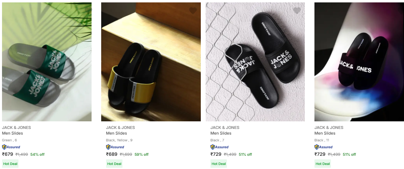This screenshot has height=169, width=404.
Task: Open black slides image with colorful glow
Action: (x=359, y=62)
